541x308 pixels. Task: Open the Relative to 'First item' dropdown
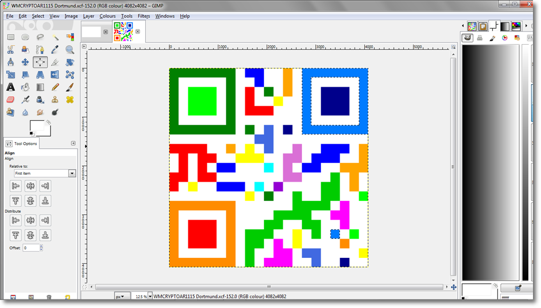[x=72, y=173]
